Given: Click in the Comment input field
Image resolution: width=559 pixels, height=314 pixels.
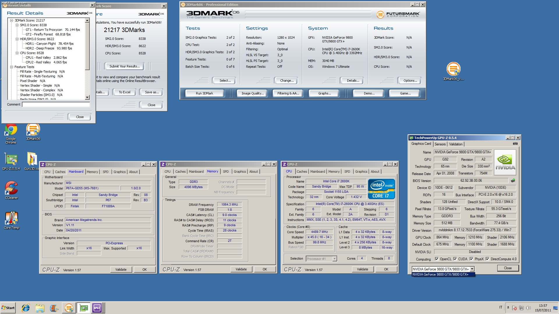Looking at the screenshot, I should pyautogui.click(x=56, y=104).
